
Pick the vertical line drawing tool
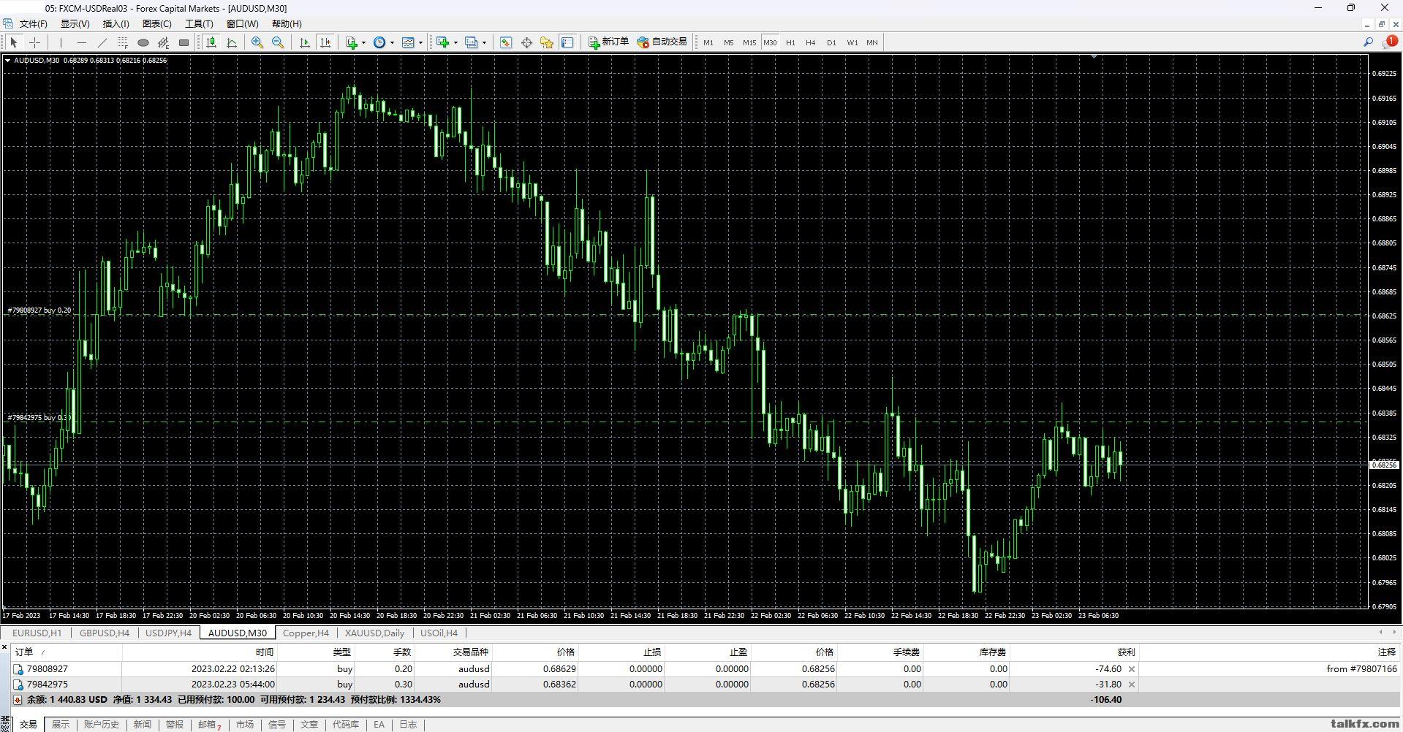tap(61, 42)
